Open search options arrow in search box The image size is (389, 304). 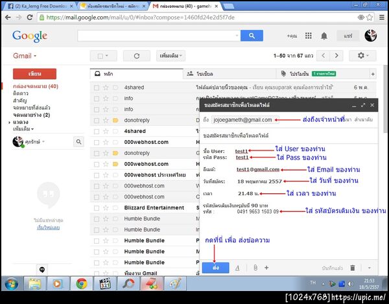(x=237, y=36)
